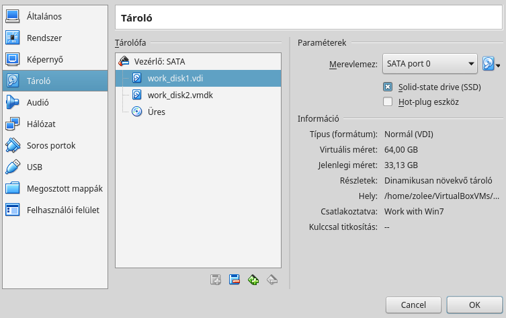Screen dimensions: 506x318
Task: Confirm settings with the OK button
Action: [x=474, y=305]
